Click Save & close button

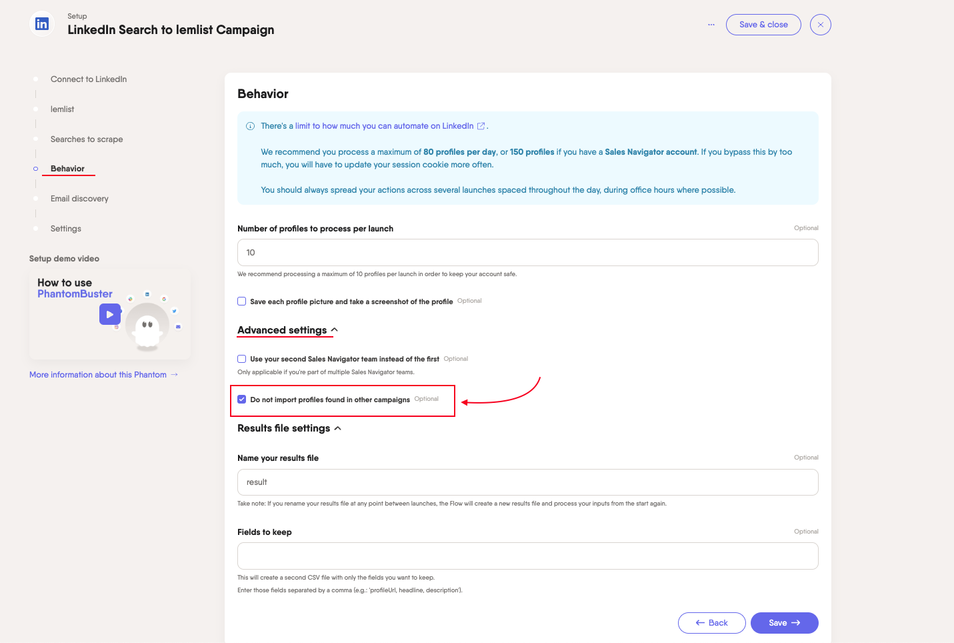point(763,25)
